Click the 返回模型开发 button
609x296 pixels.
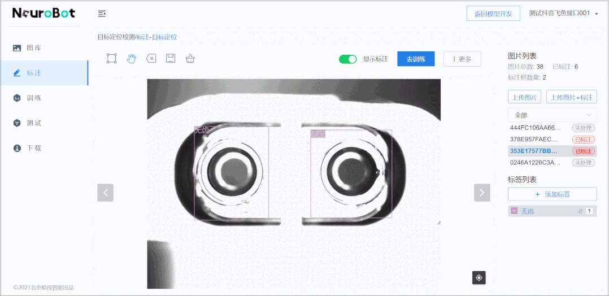[493, 14]
